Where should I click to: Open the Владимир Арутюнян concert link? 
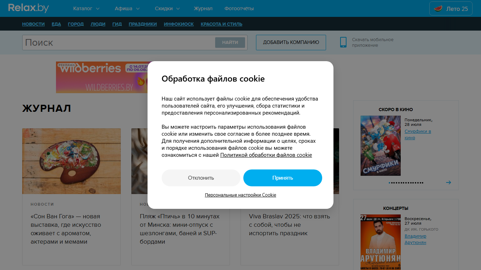point(416,239)
